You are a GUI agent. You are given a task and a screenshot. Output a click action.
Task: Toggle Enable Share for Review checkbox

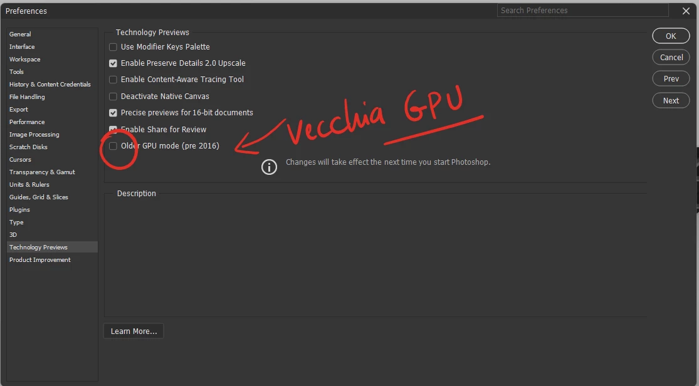pyautogui.click(x=113, y=129)
